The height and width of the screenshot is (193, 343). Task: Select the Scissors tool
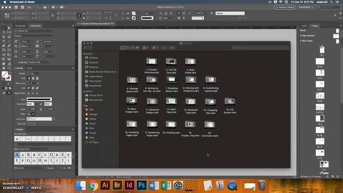pyautogui.click(x=4, y=55)
